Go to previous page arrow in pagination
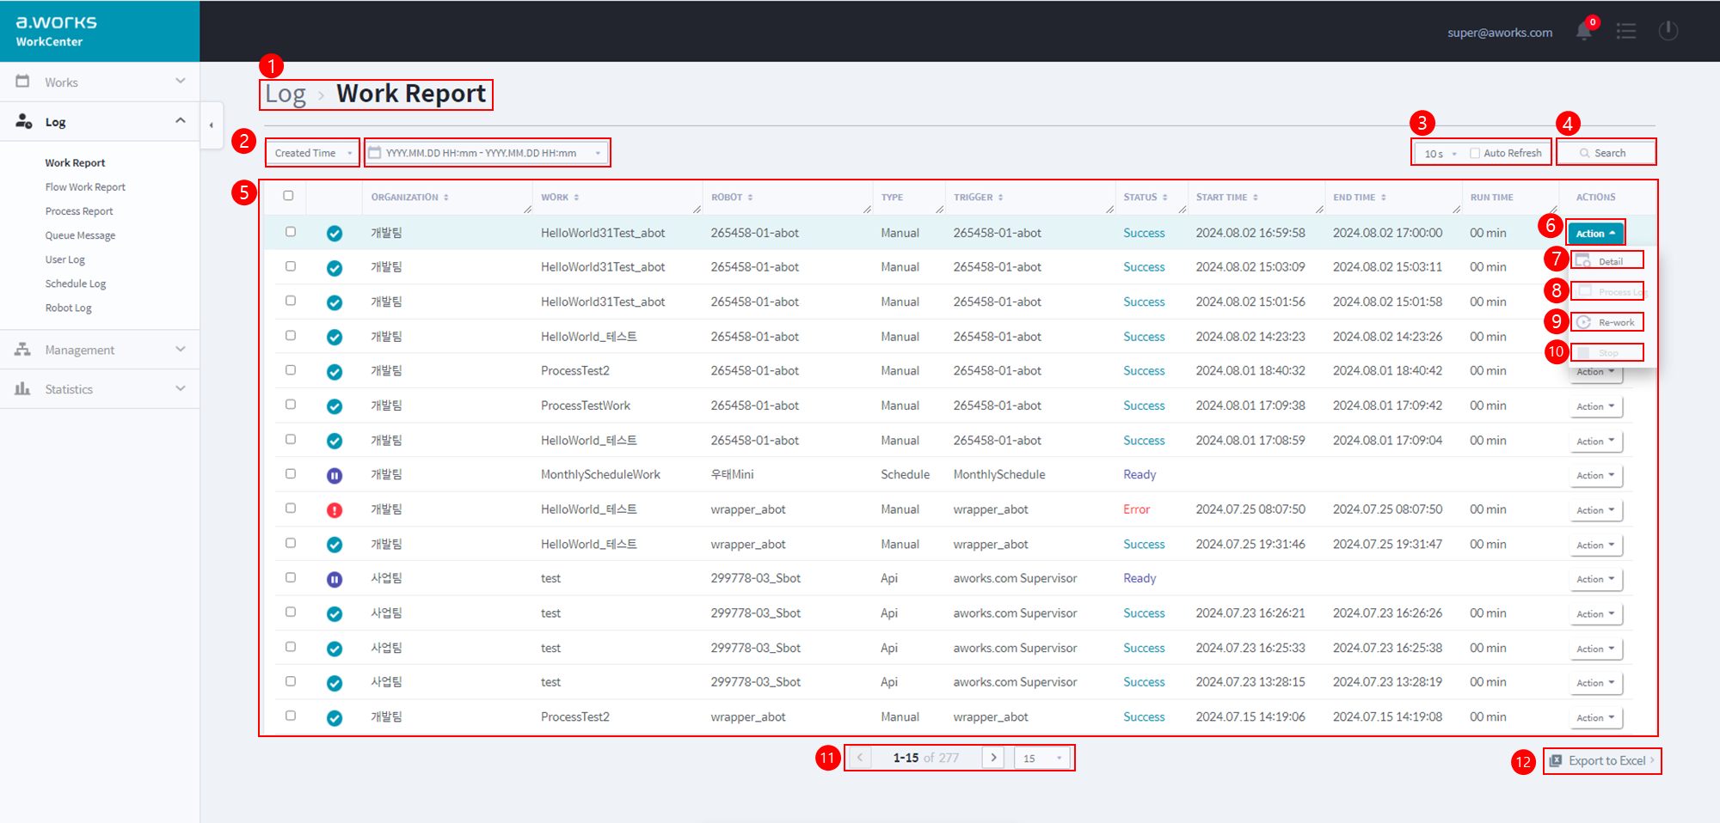 [859, 758]
